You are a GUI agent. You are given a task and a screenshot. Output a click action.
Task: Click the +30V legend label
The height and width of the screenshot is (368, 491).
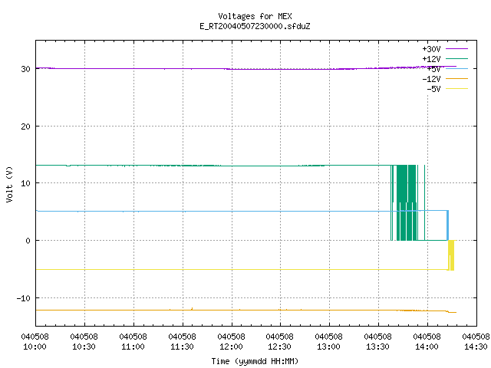(431, 49)
